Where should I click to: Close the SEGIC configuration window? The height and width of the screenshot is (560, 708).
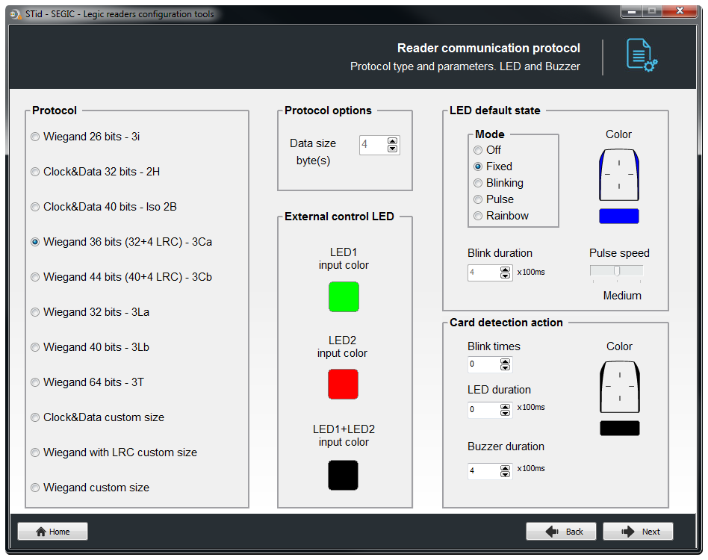point(680,11)
